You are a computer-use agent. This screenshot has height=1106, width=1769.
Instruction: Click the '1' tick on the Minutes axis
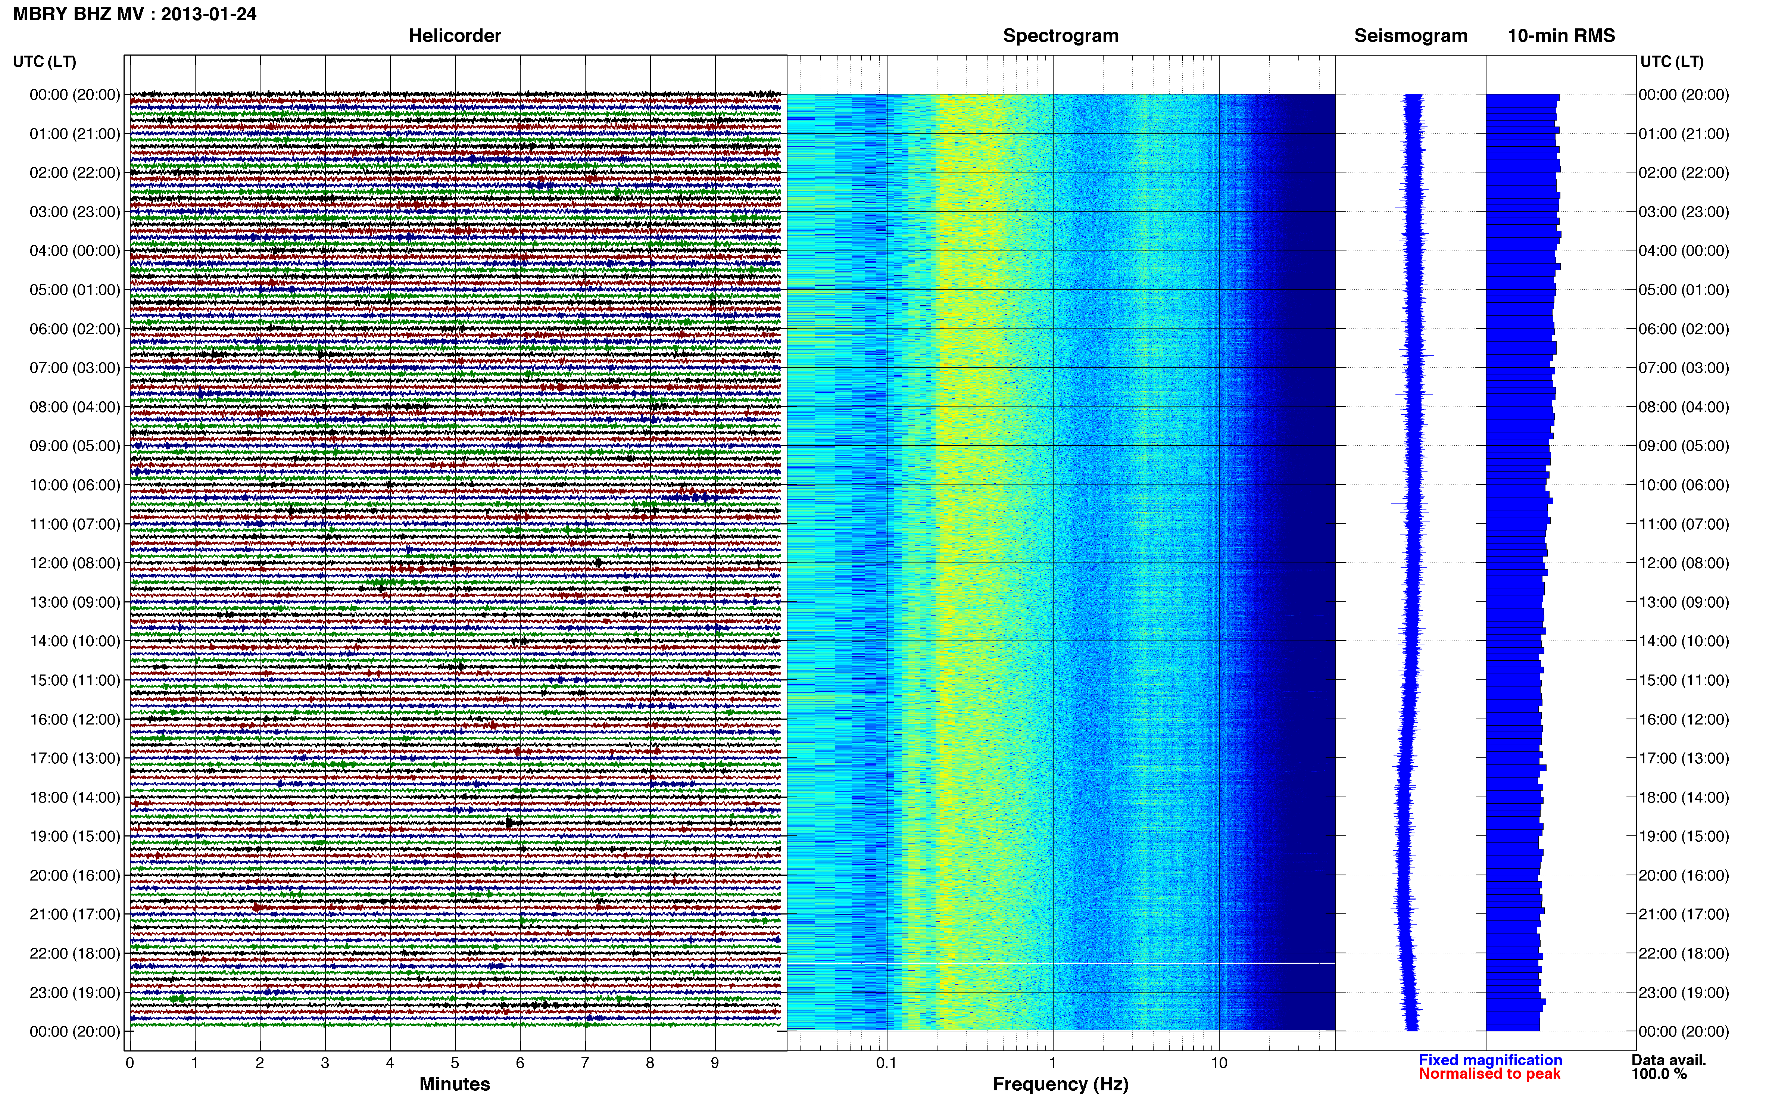pos(194,1063)
